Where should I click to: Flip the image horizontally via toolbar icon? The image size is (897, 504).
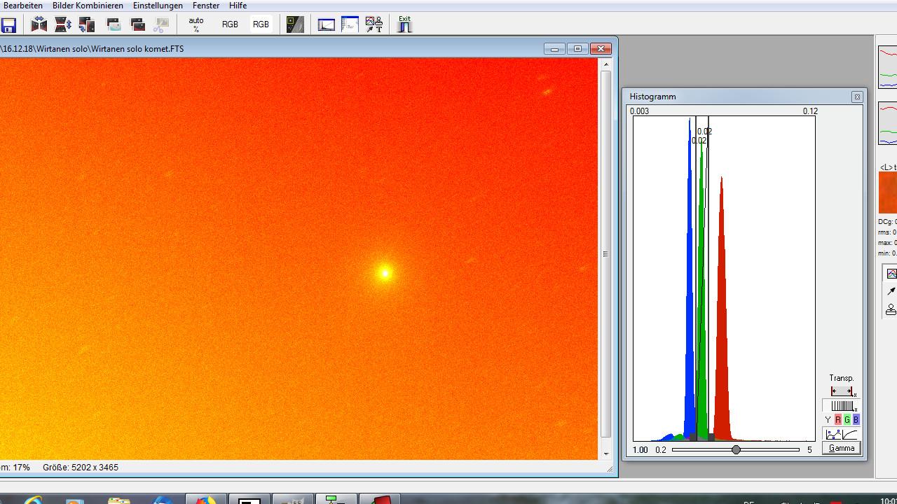[x=39, y=25]
